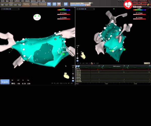The width and height of the screenshot is (151, 126).
Task: Open the Study menu
Action: click(x=3, y=1)
